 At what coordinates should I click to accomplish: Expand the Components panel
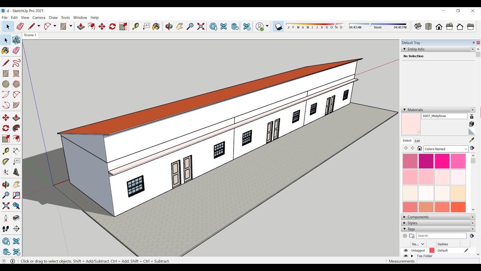pos(404,217)
